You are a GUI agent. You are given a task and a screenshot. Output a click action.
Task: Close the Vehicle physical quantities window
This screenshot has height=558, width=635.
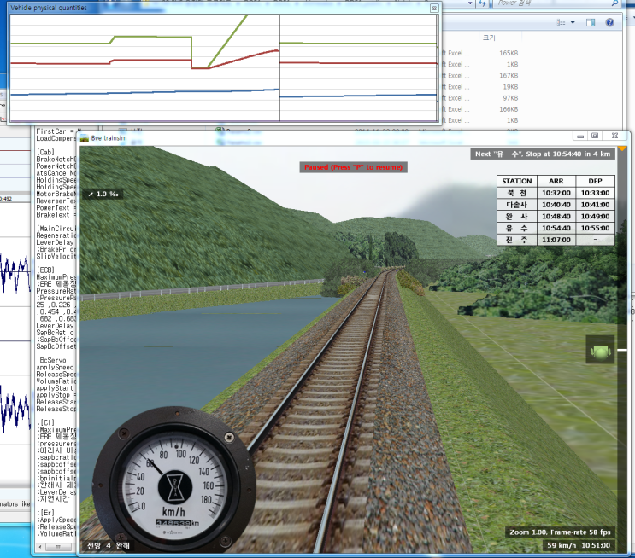[x=434, y=8]
